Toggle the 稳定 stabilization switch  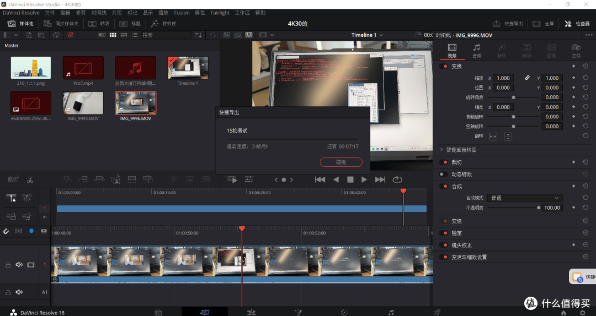444,233
